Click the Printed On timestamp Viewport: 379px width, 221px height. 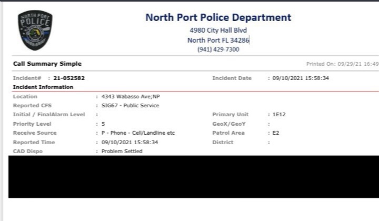tap(342, 64)
